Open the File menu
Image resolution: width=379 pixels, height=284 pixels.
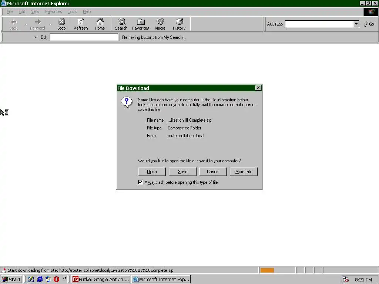[10, 11]
